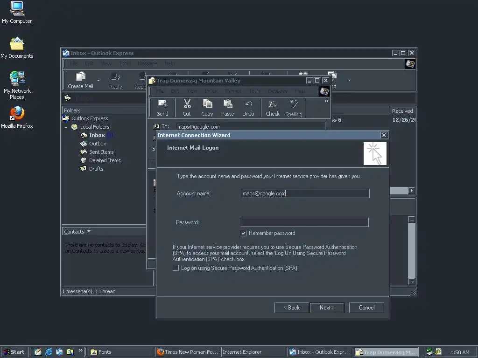Expand the message toolbar overflow chevron

pyautogui.click(x=326, y=101)
